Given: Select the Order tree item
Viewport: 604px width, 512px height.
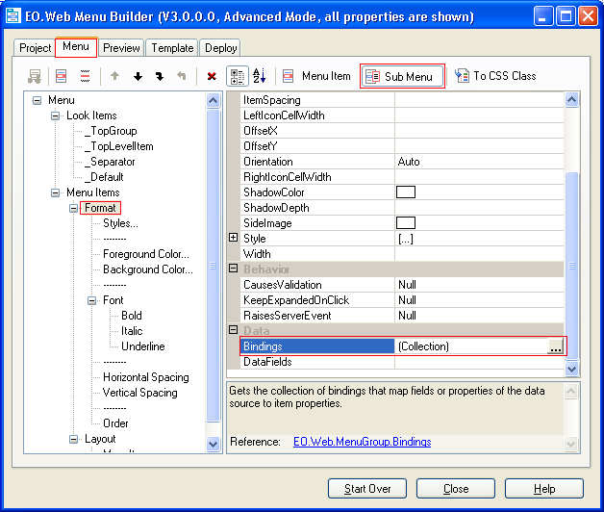Looking at the screenshot, I should pyautogui.click(x=115, y=423).
